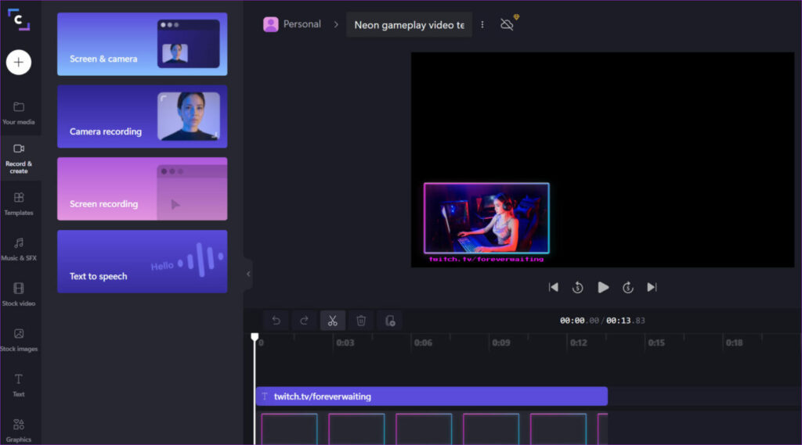Screen dimensions: 802x445
Task: Click the 0:15 mark on timeline ruler
Action: (657, 343)
